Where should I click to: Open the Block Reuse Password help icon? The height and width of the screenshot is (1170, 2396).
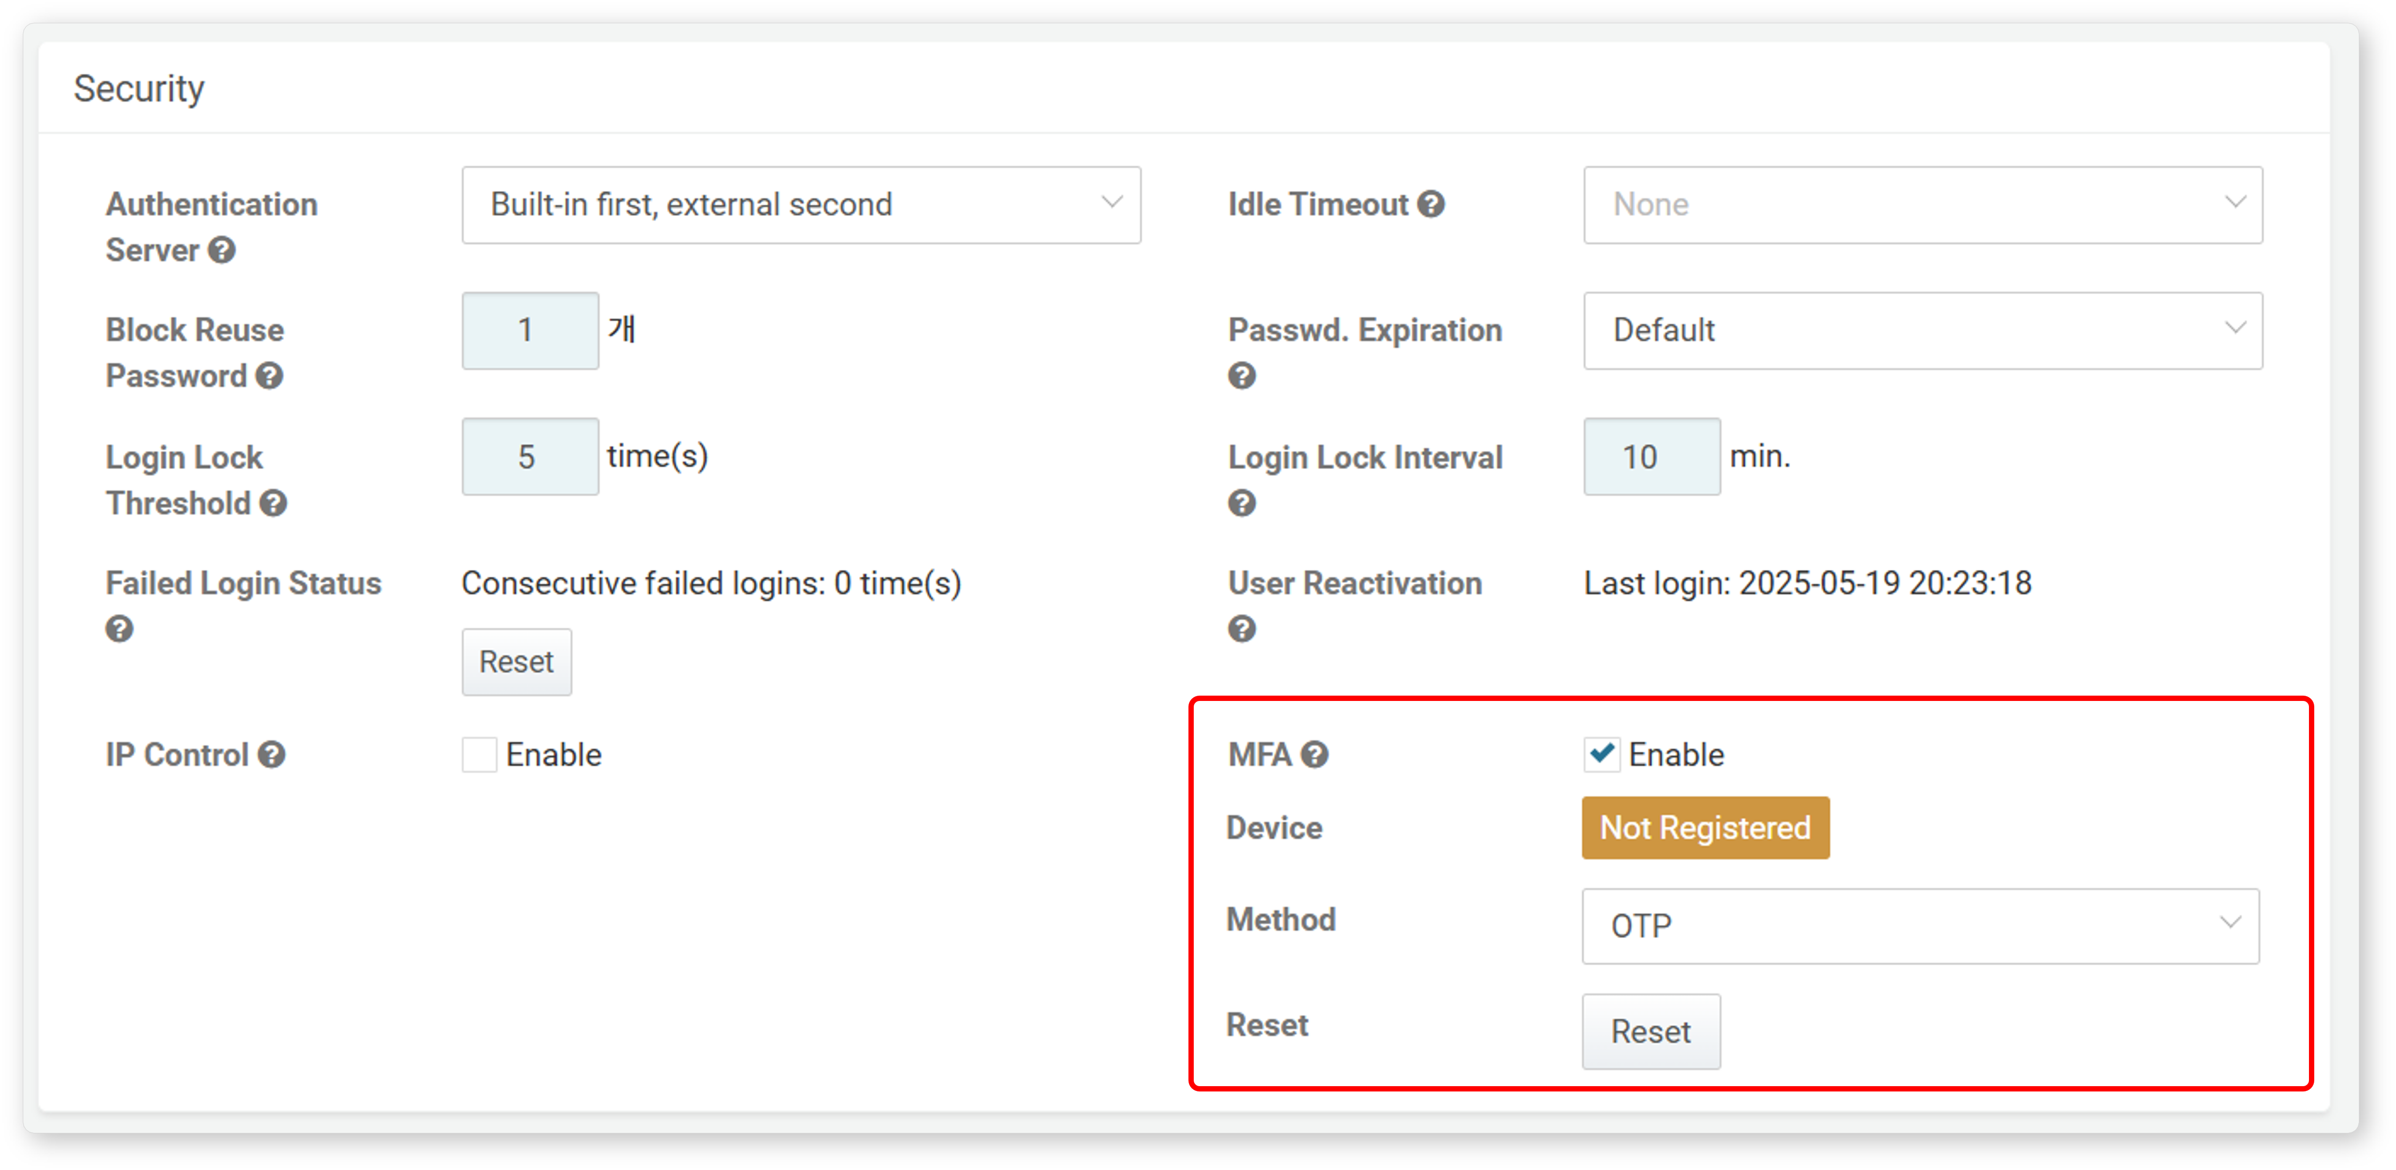pyautogui.click(x=270, y=376)
